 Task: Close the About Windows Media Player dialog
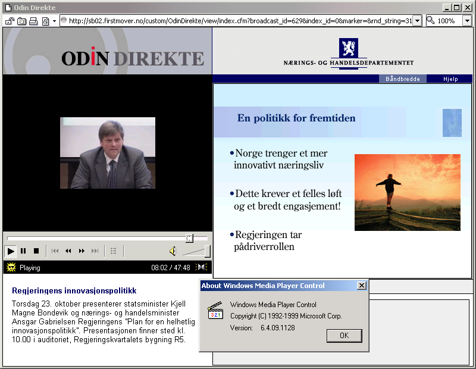pos(361,286)
